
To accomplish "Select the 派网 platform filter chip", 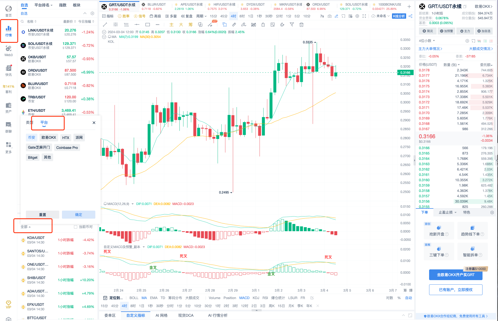I will [x=79, y=137].
